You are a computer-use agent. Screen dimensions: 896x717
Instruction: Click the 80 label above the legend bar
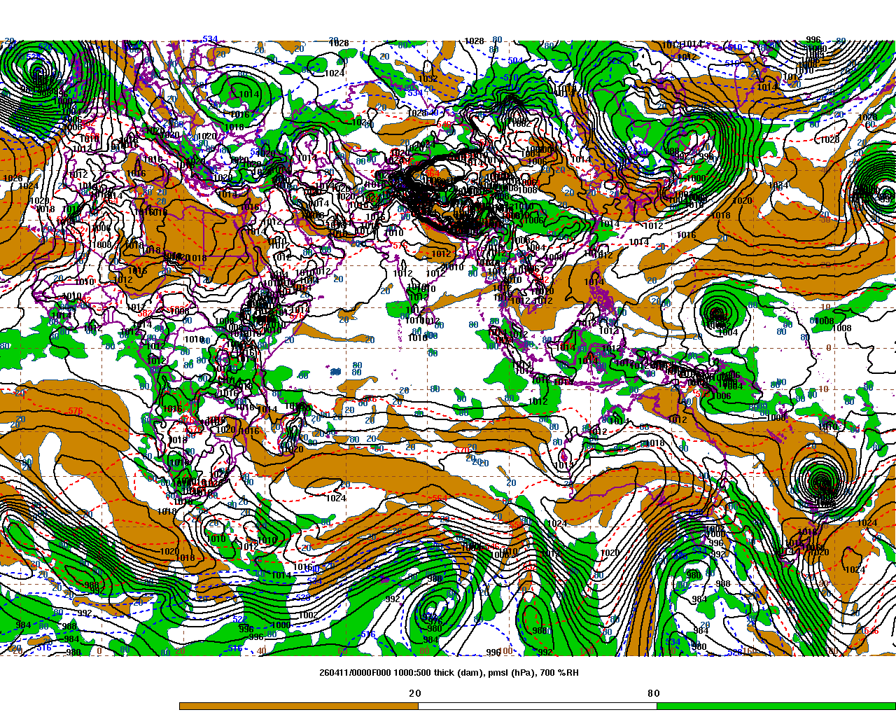(x=653, y=693)
